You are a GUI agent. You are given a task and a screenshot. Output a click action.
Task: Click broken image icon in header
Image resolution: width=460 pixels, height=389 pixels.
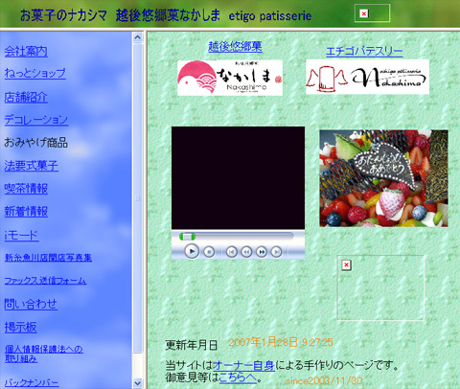[x=364, y=13]
